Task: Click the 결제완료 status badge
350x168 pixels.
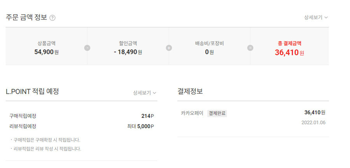Action: click(217, 113)
